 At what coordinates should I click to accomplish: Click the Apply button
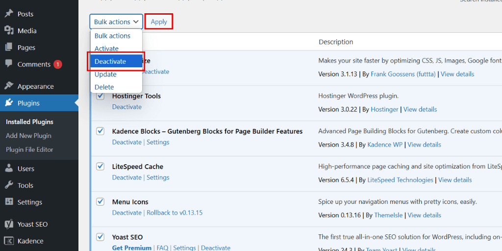(x=159, y=22)
